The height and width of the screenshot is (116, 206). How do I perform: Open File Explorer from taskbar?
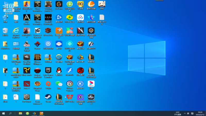[20, 113]
